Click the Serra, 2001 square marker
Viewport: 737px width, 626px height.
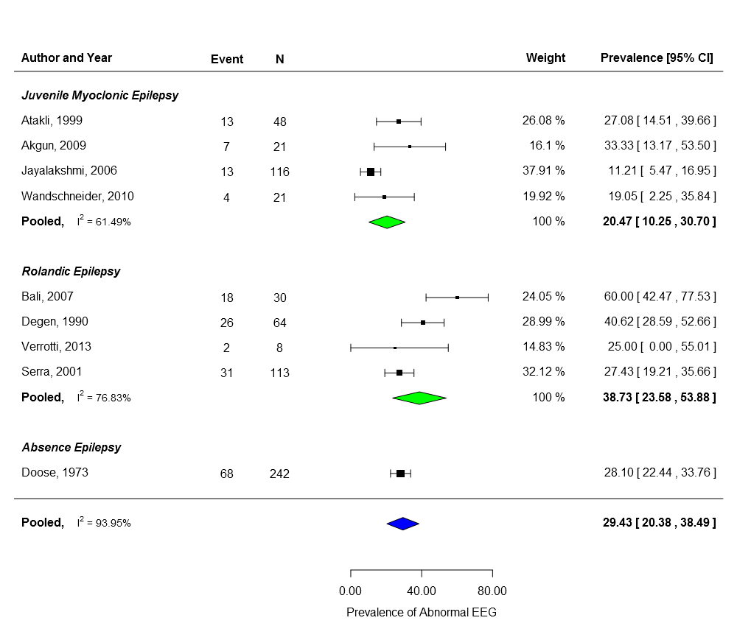tap(399, 373)
